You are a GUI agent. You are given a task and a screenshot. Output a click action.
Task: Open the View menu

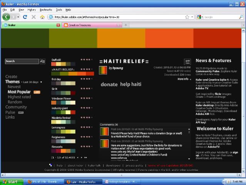21,10
